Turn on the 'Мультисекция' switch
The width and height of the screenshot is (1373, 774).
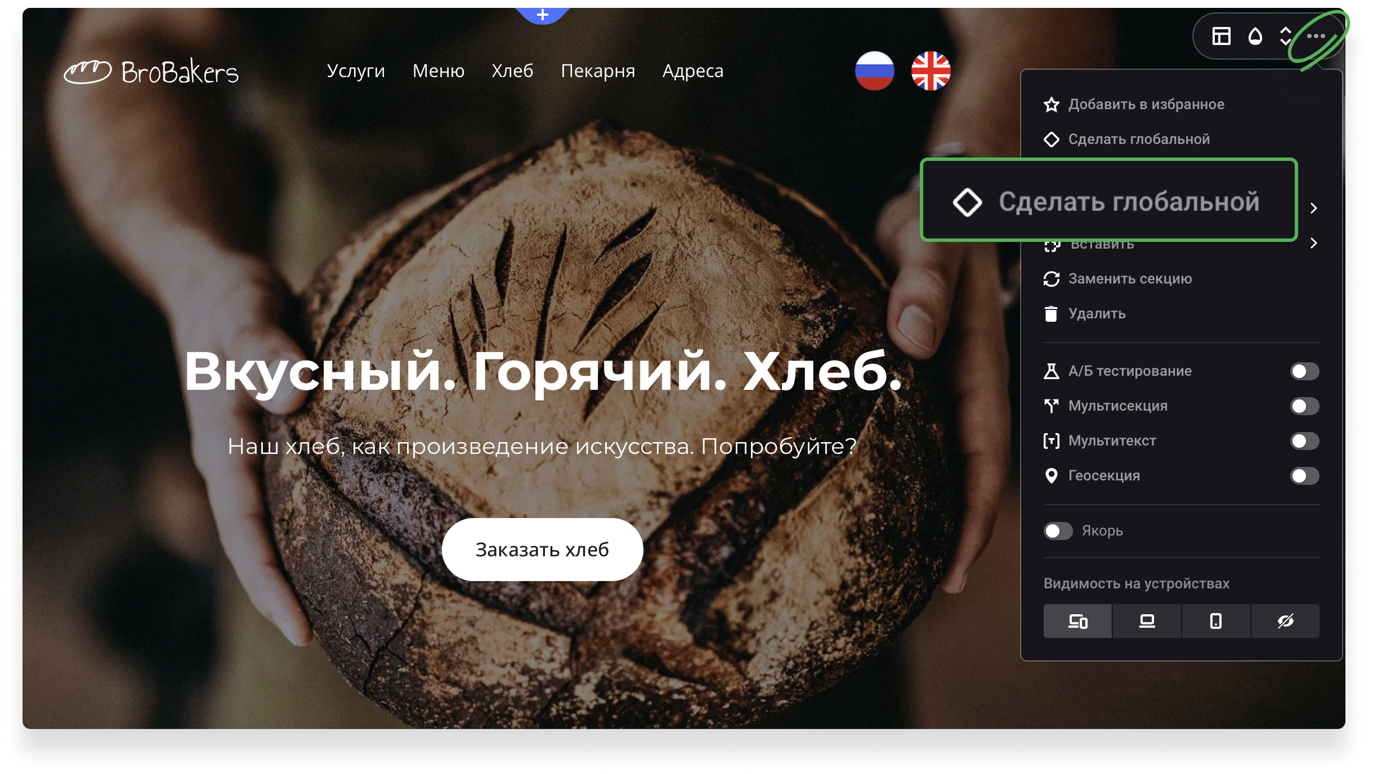(x=1304, y=406)
